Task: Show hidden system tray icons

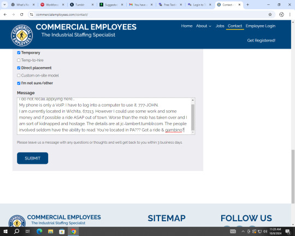Action: [x=243, y=232]
